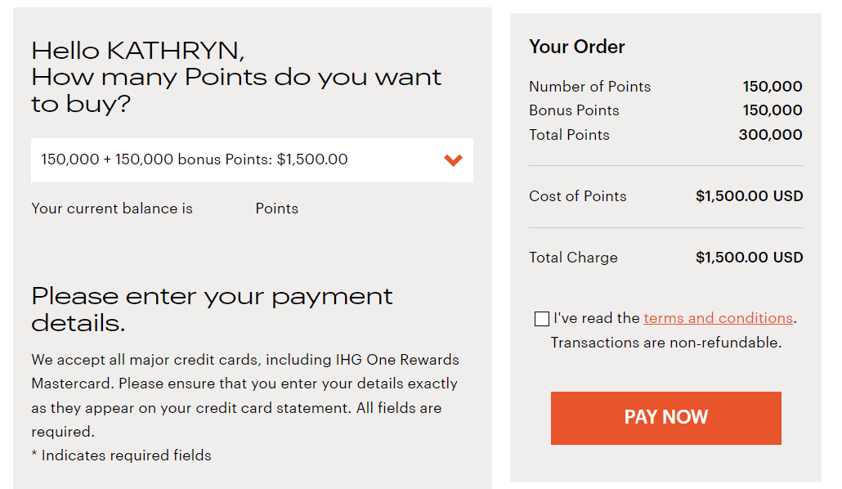Screen dimensions: 842x489
Task: Click the Total Charge of $1,500.00 USD
Action: tap(749, 257)
